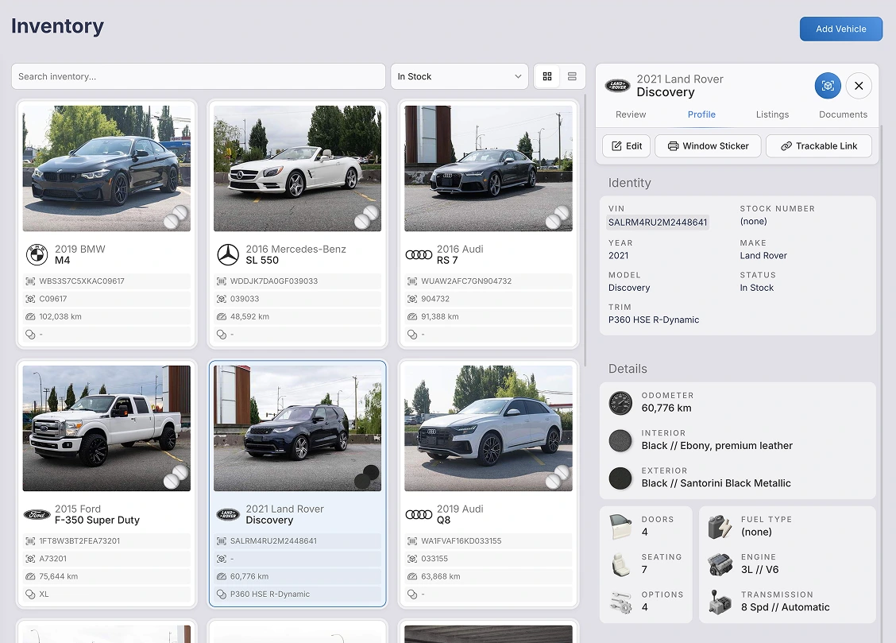Click the Land Rover logo on Discovery card
896x643 pixels.
pos(228,514)
